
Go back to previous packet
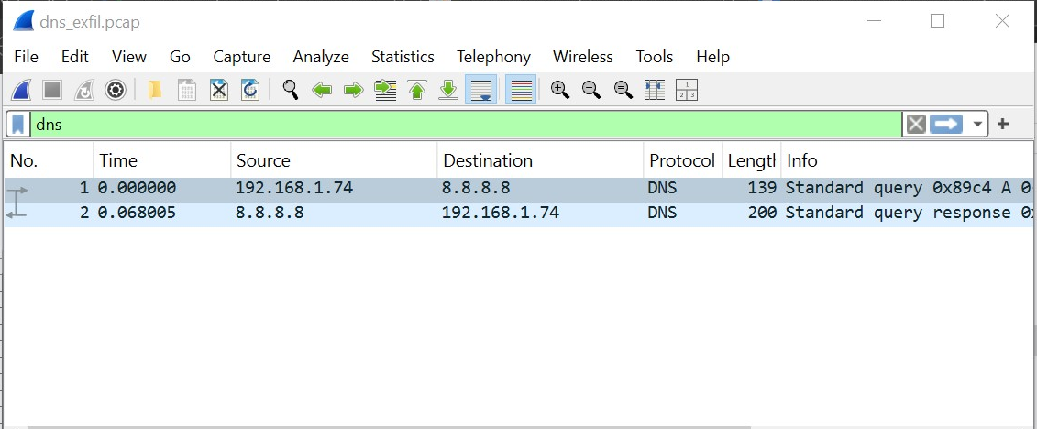pyautogui.click(x=322, y=90)
